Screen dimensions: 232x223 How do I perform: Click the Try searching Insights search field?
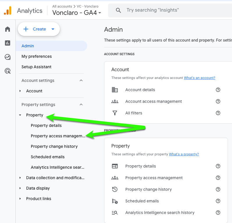(170, 10)
